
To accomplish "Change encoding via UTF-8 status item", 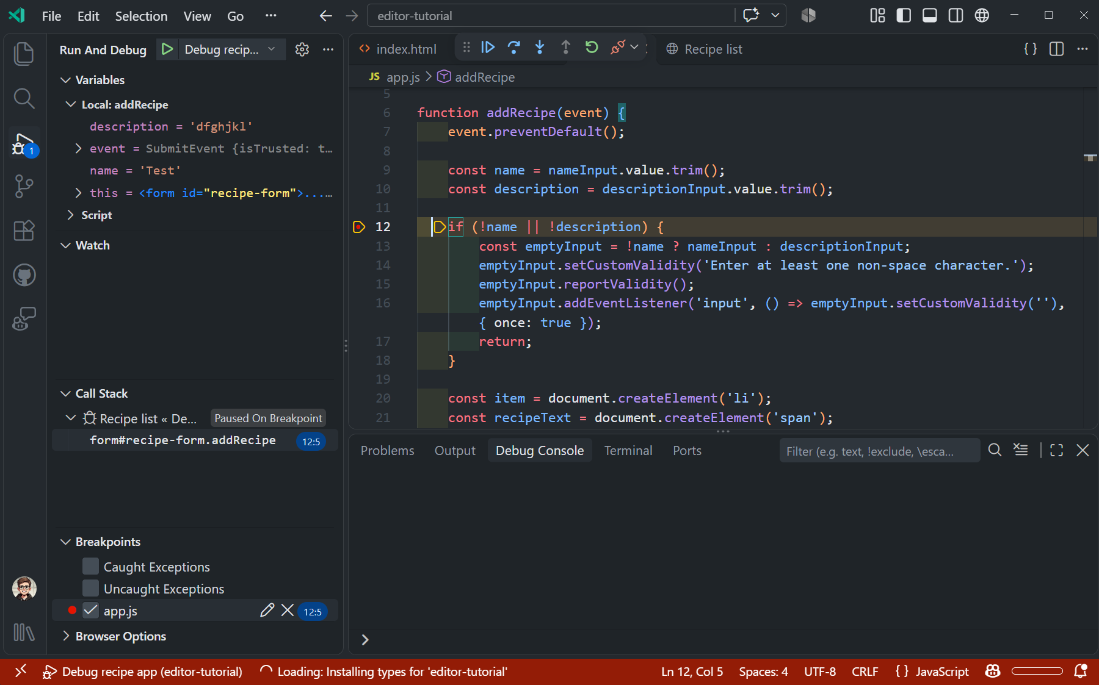I will pyautogui.click(x=819, y=672).
